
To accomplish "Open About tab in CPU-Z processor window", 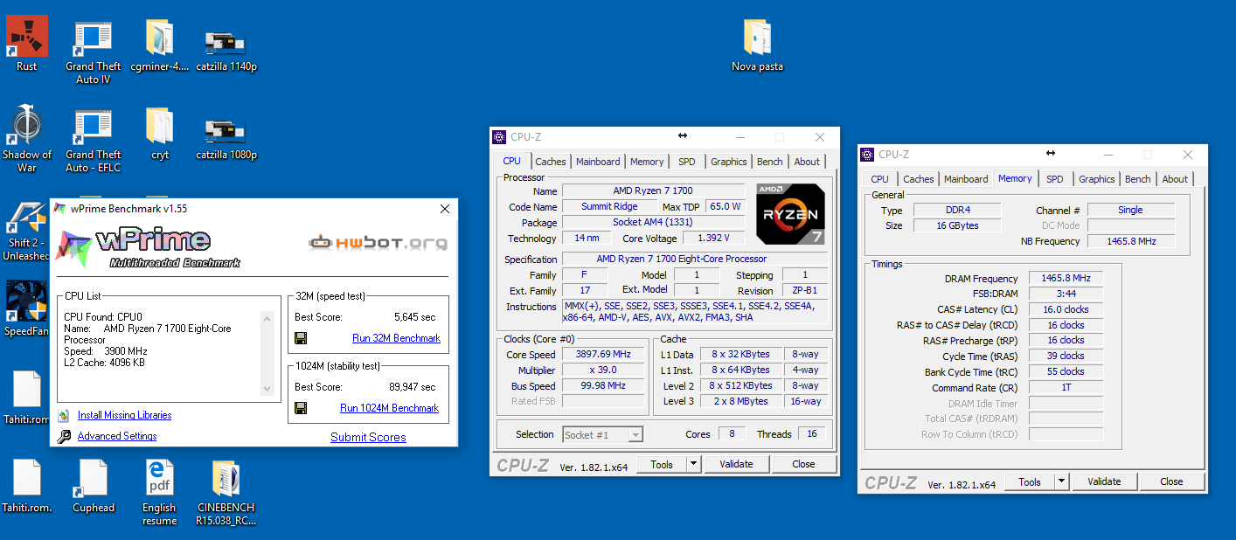I will (807, 162).
